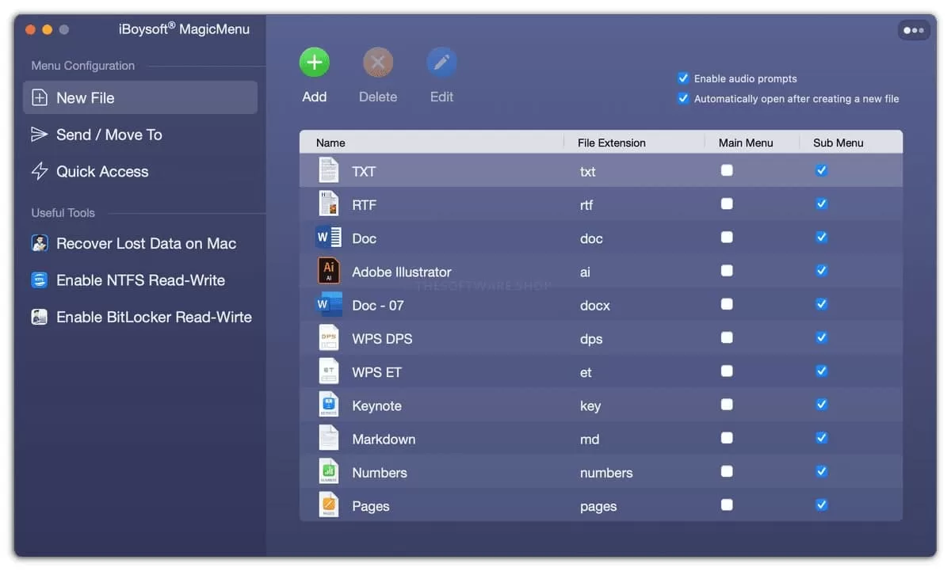Open Enable NTFS Read-Write tool
Image resolution: width=951 pixels, height=571 pixels.
pos(140,280)
